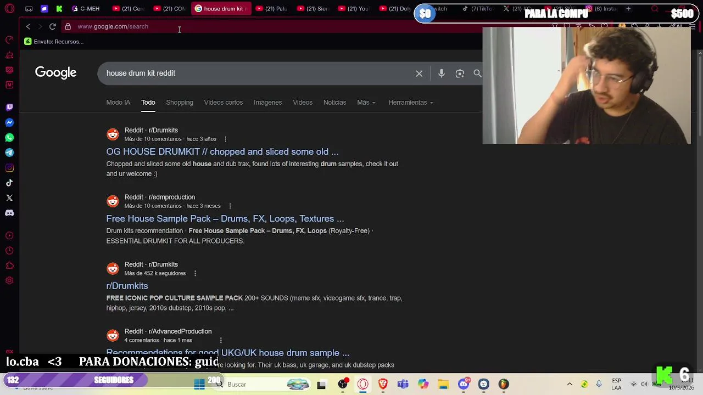Image resolution: width=703 pixels, height=395 pixels.
Task: Go back to the previous page
Action: click(x=28, y=26)
